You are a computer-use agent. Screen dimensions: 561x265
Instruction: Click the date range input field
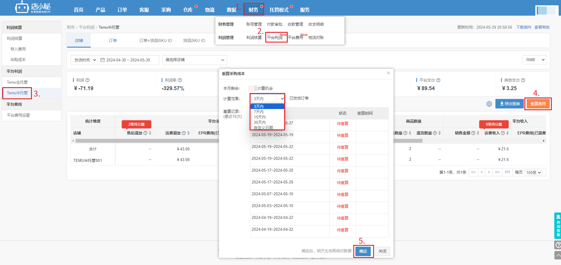128,60
